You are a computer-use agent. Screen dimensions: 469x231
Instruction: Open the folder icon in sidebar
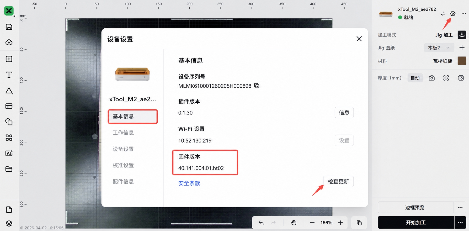pyautogui.click(x=9, y=169)
